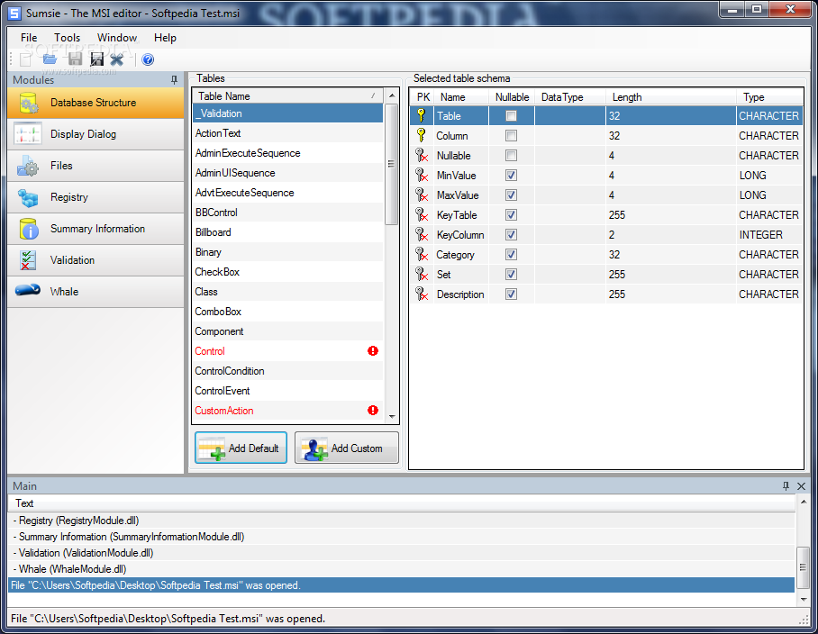Open the Help menu
818x634 pixels.
tap(165, 38)
